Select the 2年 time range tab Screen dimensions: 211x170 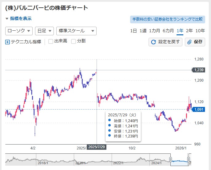click(x=189, y=31)
